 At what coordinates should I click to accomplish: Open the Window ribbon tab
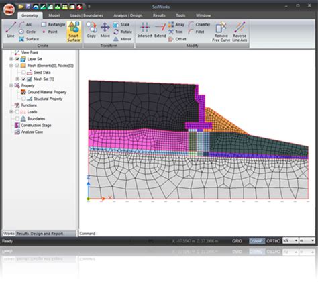(203, 15)
